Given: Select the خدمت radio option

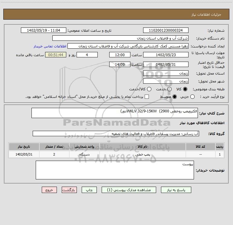Looking at the screenshot, I should pos(169,89).
